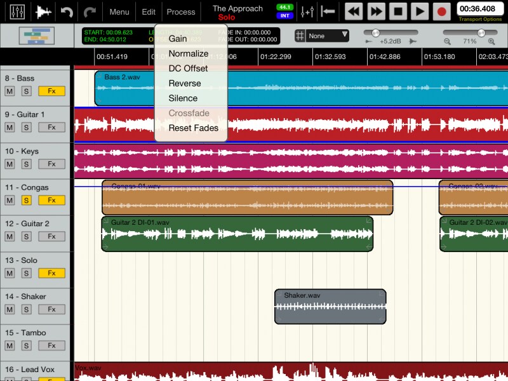The height and width of the screenshot is (381, 508).
Task: Click the red Record button
Action: tap(441, 11)
